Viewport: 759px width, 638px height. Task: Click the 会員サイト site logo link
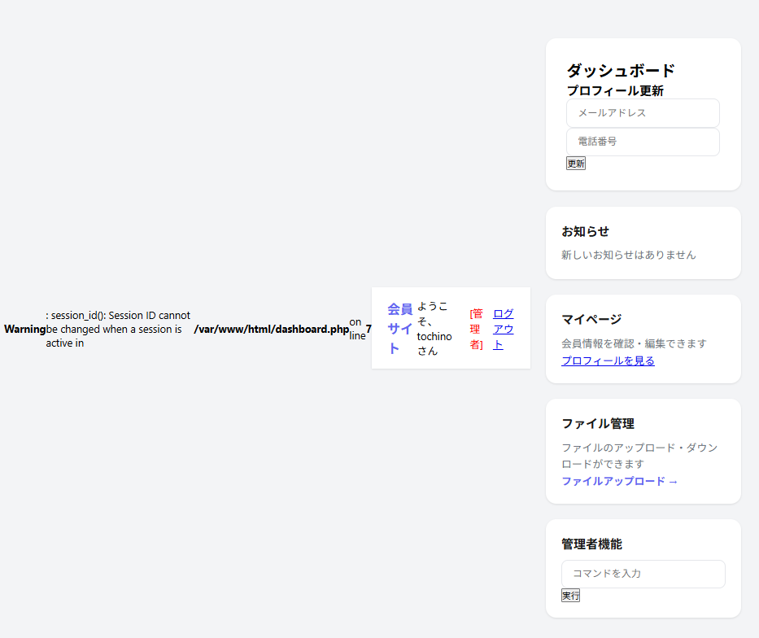[399, 328]
